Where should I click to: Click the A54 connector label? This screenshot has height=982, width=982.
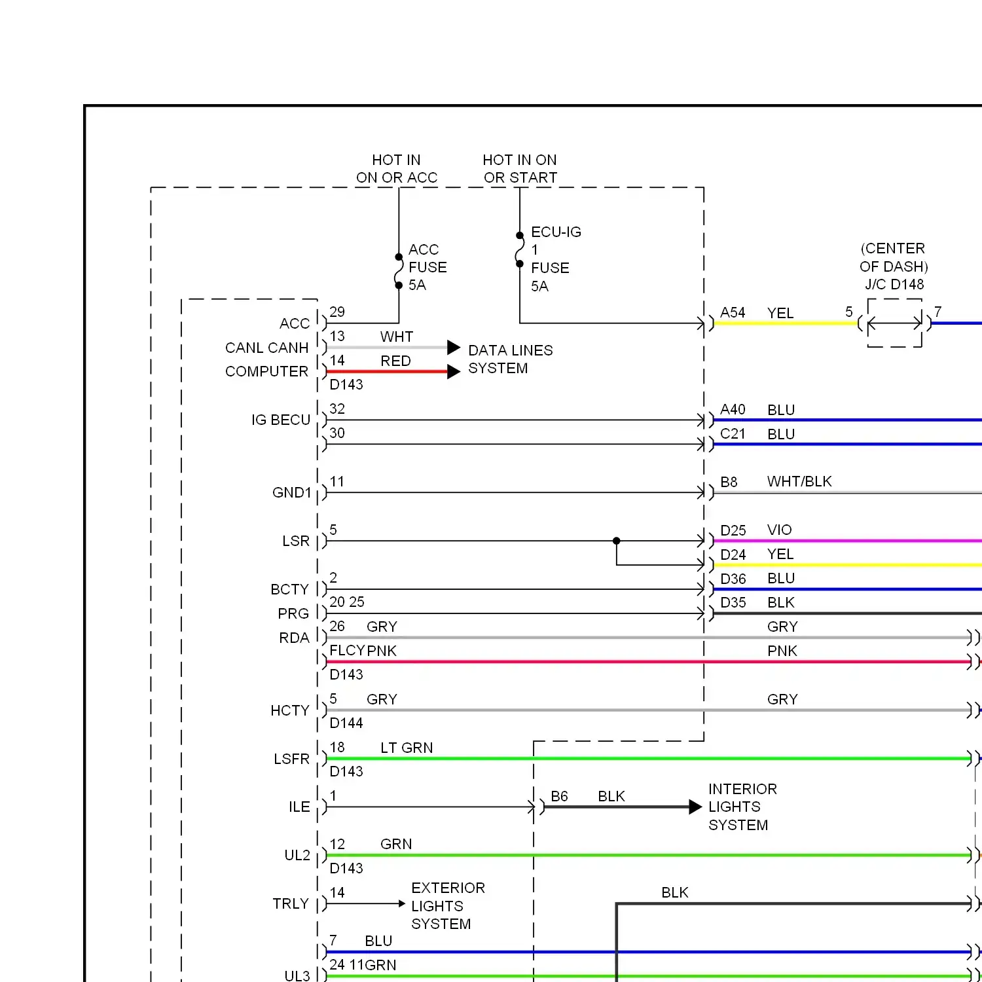[x=733, y=313]
